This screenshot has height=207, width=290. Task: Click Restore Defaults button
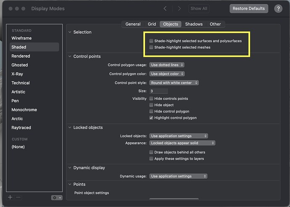[x=249, y=8]
